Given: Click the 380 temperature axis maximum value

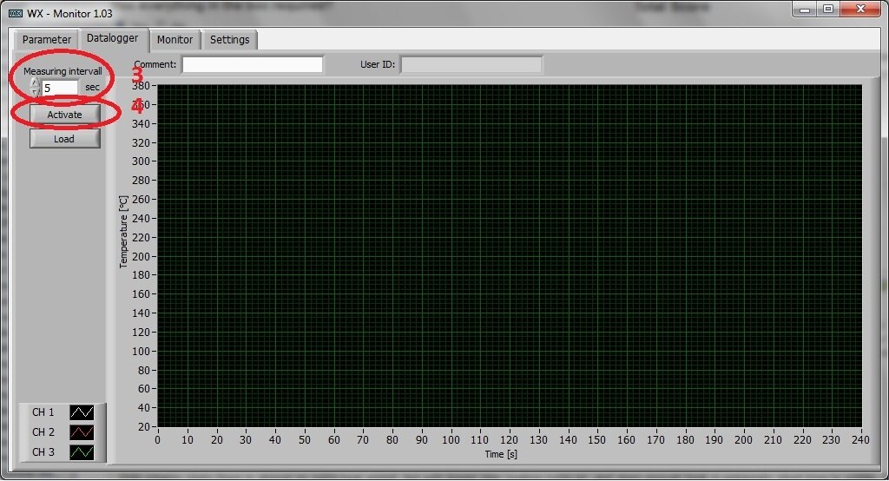Looking at the screenshot, I should tap(141, 86).
